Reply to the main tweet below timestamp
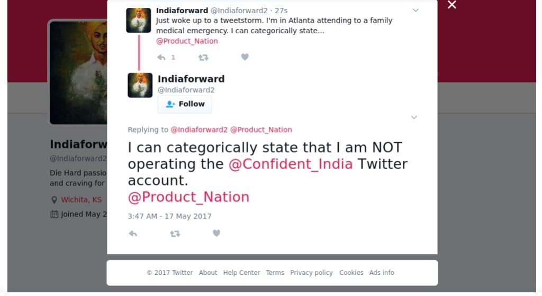This screenshot has height=296, width=542. pyautogui.click(x=133, y=233)
